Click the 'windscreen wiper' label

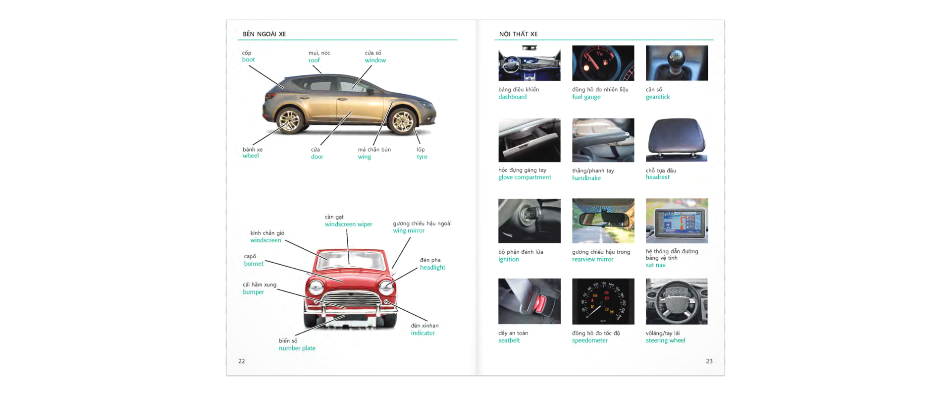[348, 224]
